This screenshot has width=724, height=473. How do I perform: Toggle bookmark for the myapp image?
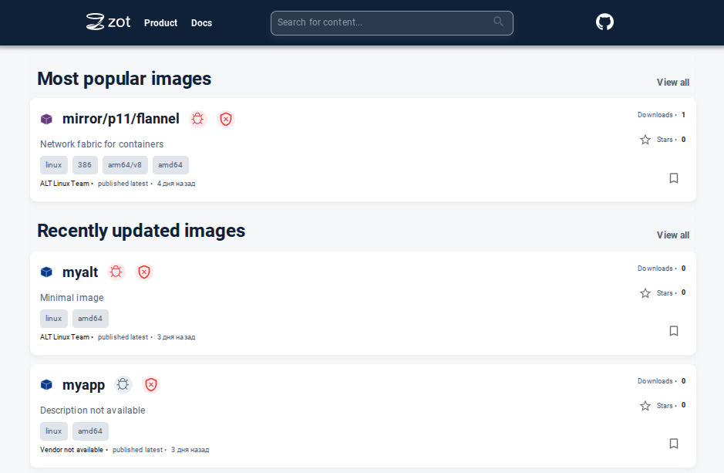coord(673,444)
